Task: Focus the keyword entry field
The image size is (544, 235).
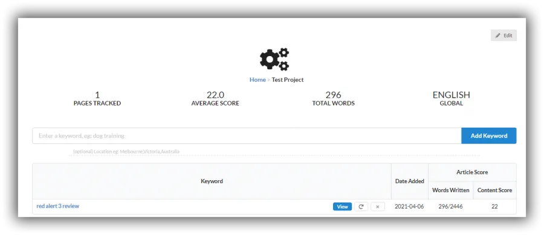Action: [247, 136]
